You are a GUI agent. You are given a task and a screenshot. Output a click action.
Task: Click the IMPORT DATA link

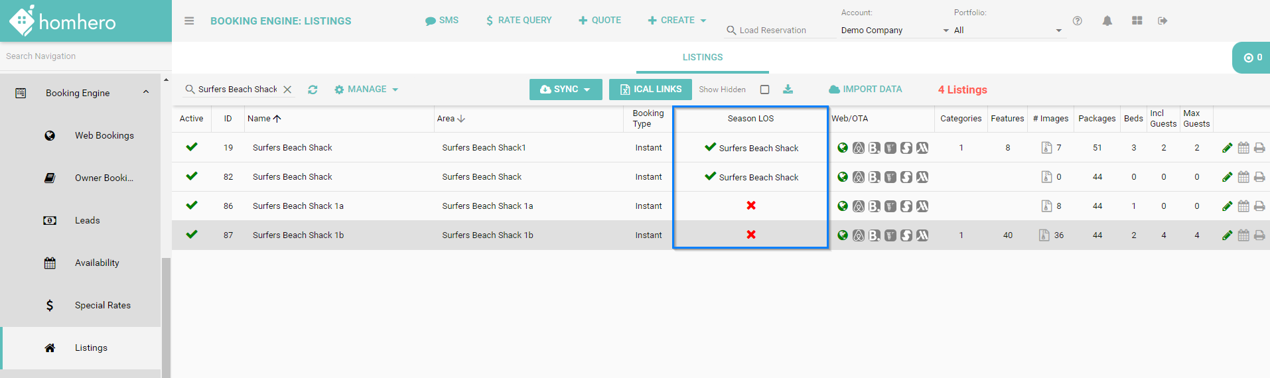click(x=865, y=90)
